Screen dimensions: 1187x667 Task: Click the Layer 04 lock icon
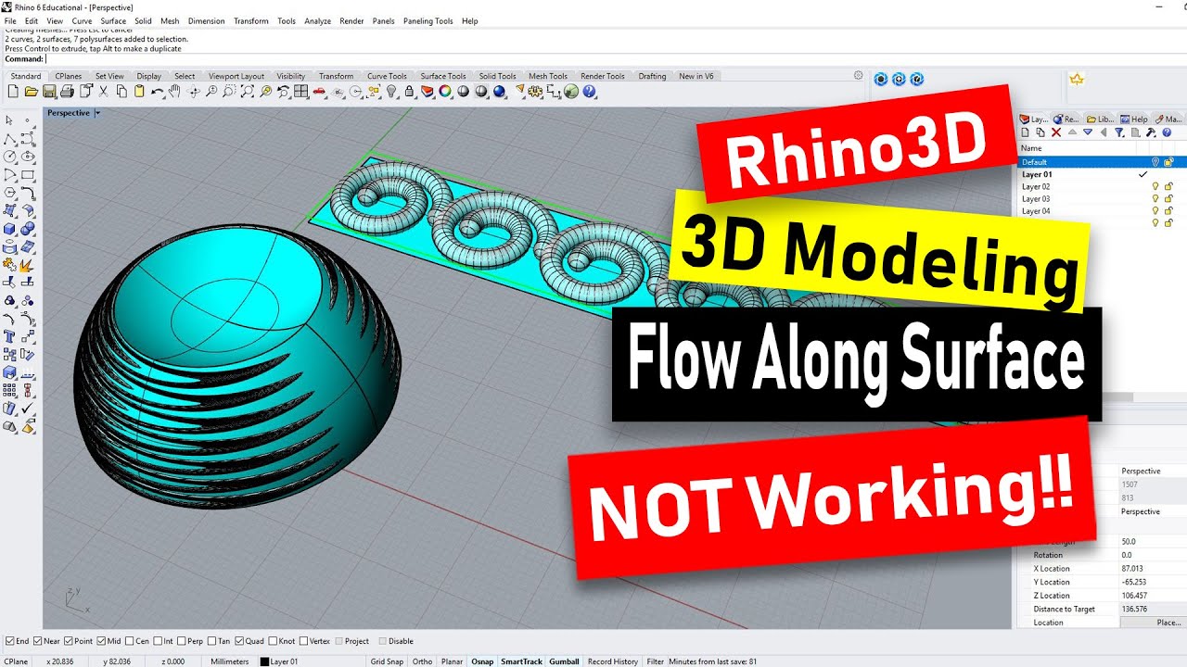(x=1168, y=211)
